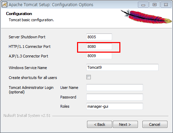
Task: Click the Nullsoft Install System version text
Action: tap(27, 116)
